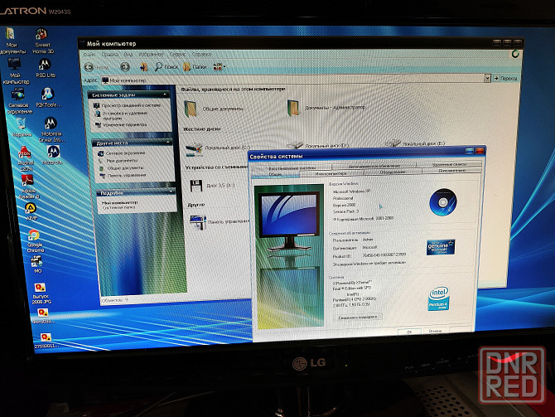Open Поиск search in the Explorer toolbar
This screenshot has width=555, height=417.
[x=166, y=66]
